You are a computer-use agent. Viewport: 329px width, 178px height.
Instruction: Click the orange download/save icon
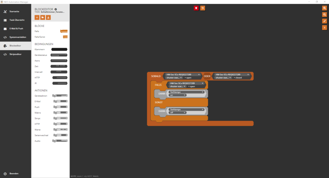48,18
